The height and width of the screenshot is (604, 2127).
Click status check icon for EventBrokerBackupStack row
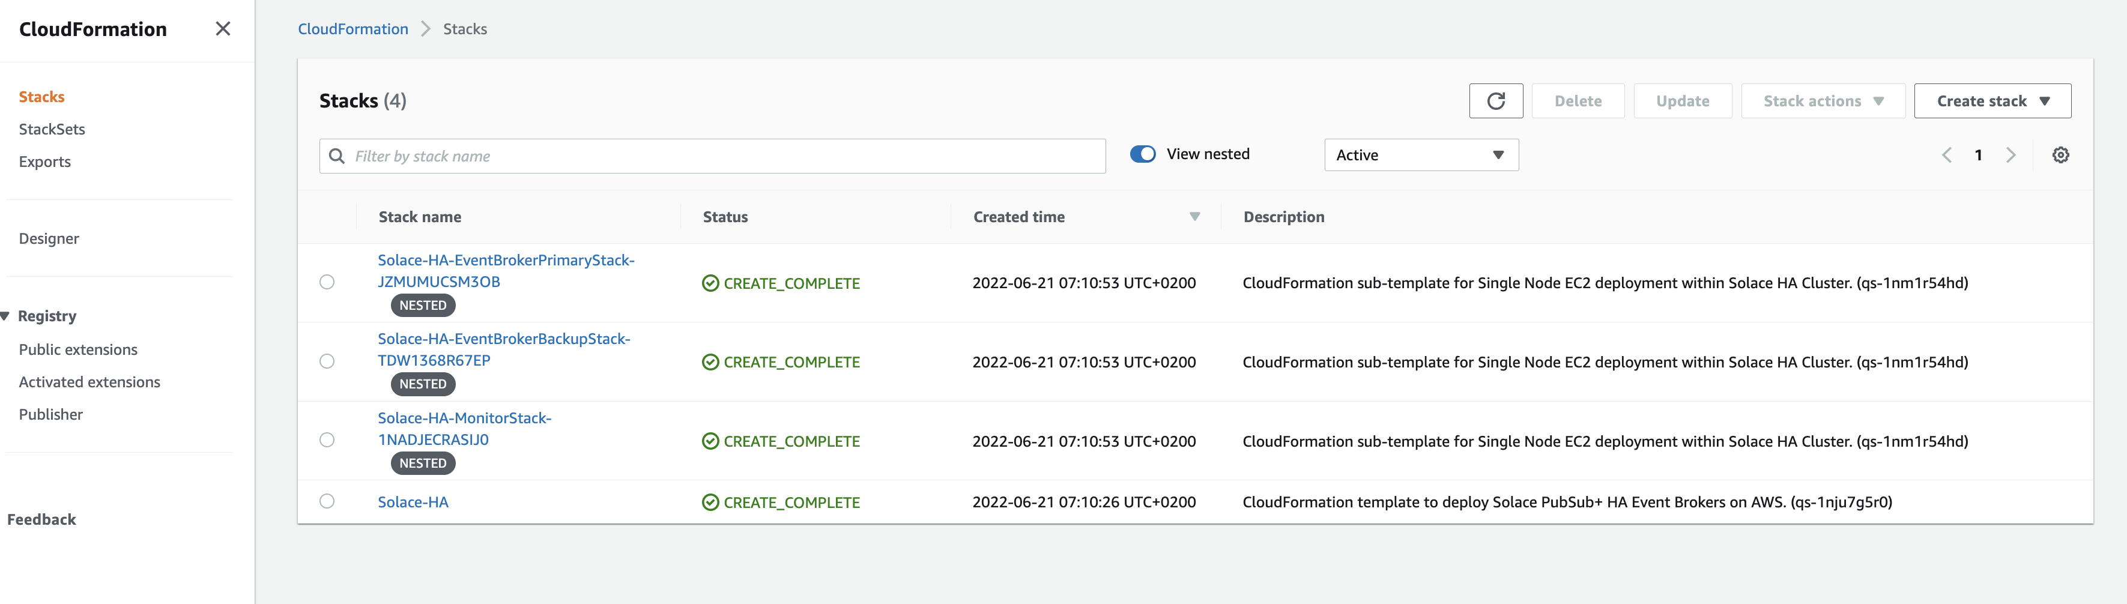710,362
